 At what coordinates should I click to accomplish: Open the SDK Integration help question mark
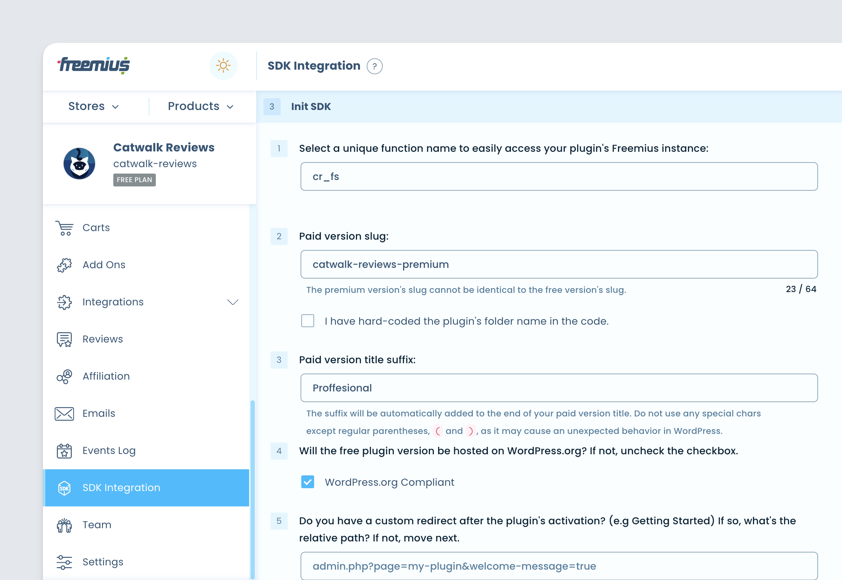pos(375,66)
